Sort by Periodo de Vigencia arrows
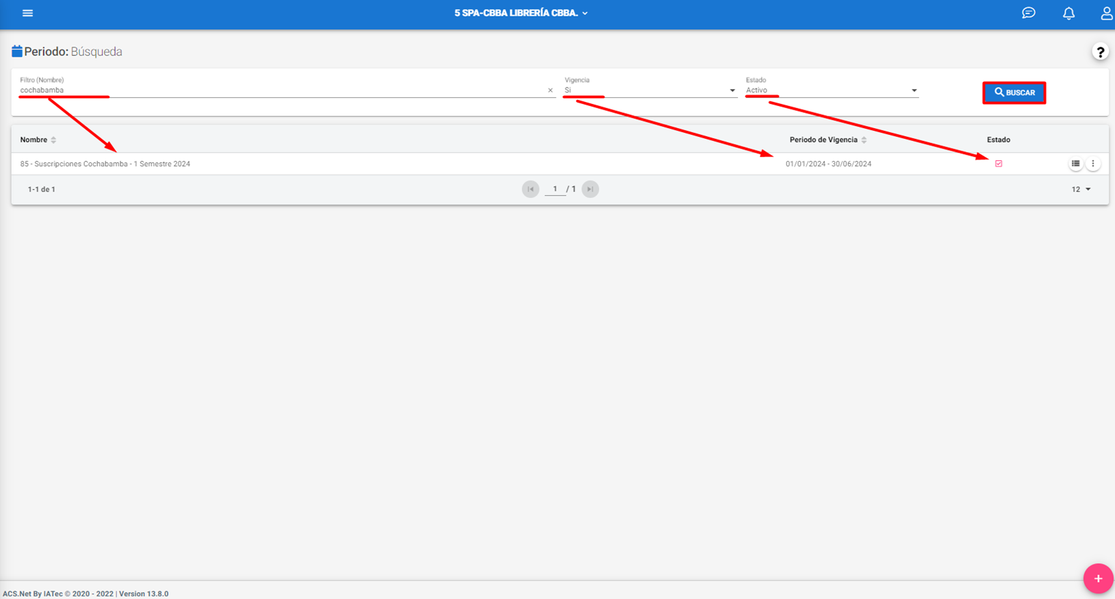The width and height of the screenshot is (1115, 599). 864,140
